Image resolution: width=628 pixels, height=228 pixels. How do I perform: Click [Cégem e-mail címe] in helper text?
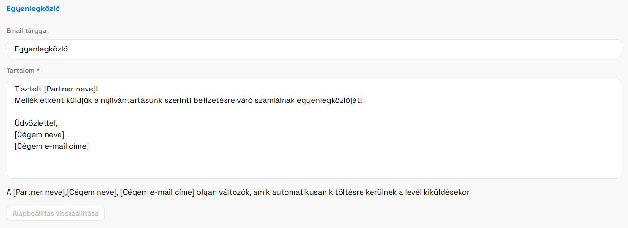pos(157,192)
